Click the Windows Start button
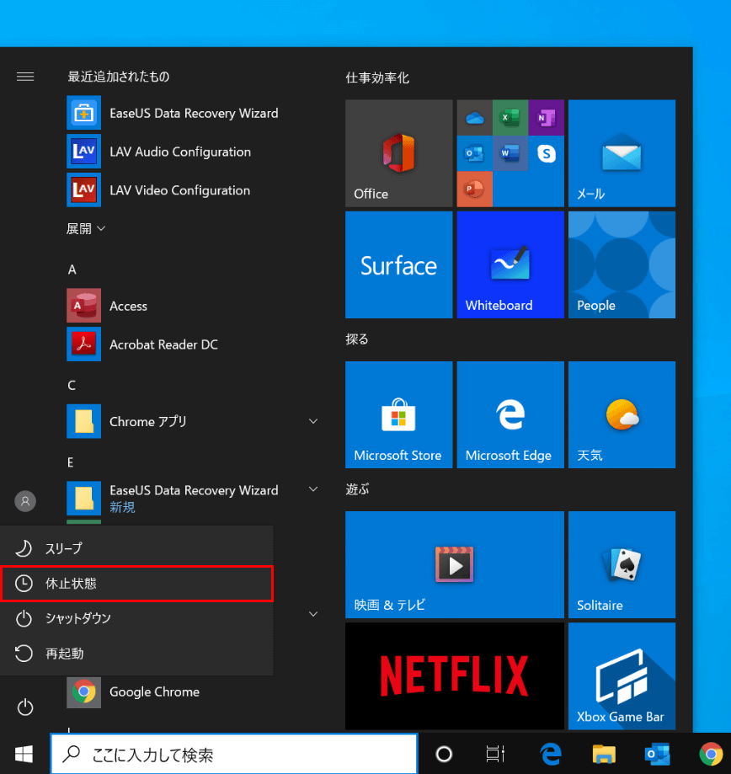The image size is (731, 774). pos(24,754)
